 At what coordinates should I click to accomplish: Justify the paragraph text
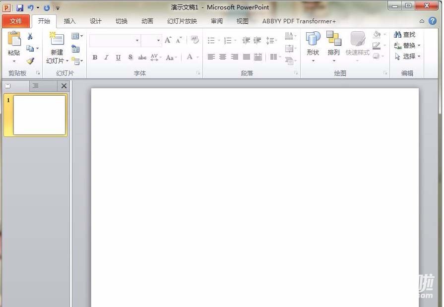click(247, 57)
